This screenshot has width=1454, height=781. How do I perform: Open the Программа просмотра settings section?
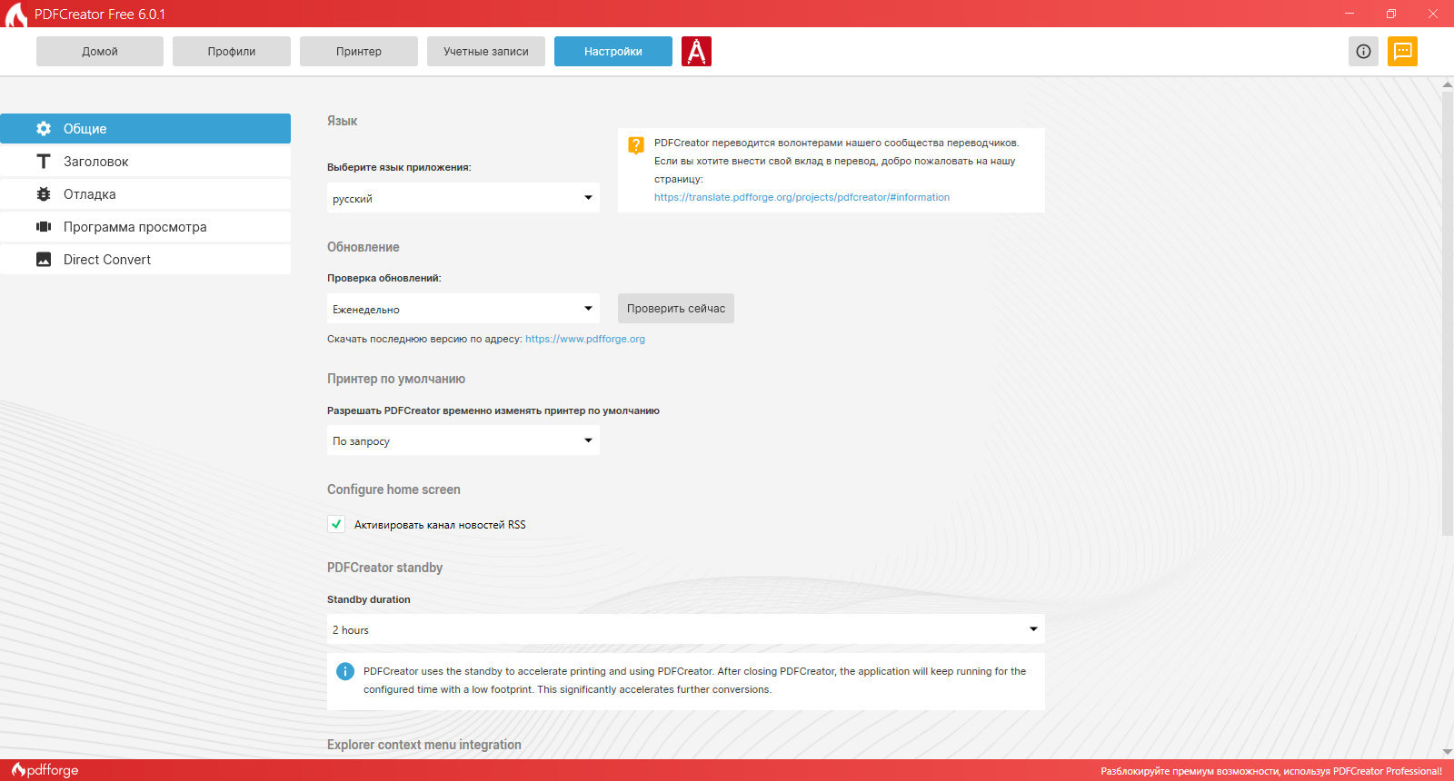pyautogui.click(x=145, y=227)
